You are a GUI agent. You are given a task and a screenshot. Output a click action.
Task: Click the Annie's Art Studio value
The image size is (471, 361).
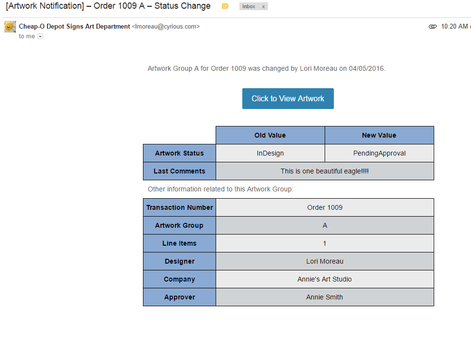click(325, 279)
